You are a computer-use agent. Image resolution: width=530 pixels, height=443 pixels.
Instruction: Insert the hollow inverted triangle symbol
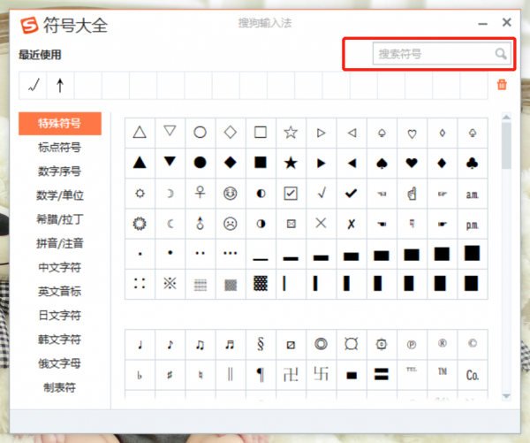pos(170,133)
